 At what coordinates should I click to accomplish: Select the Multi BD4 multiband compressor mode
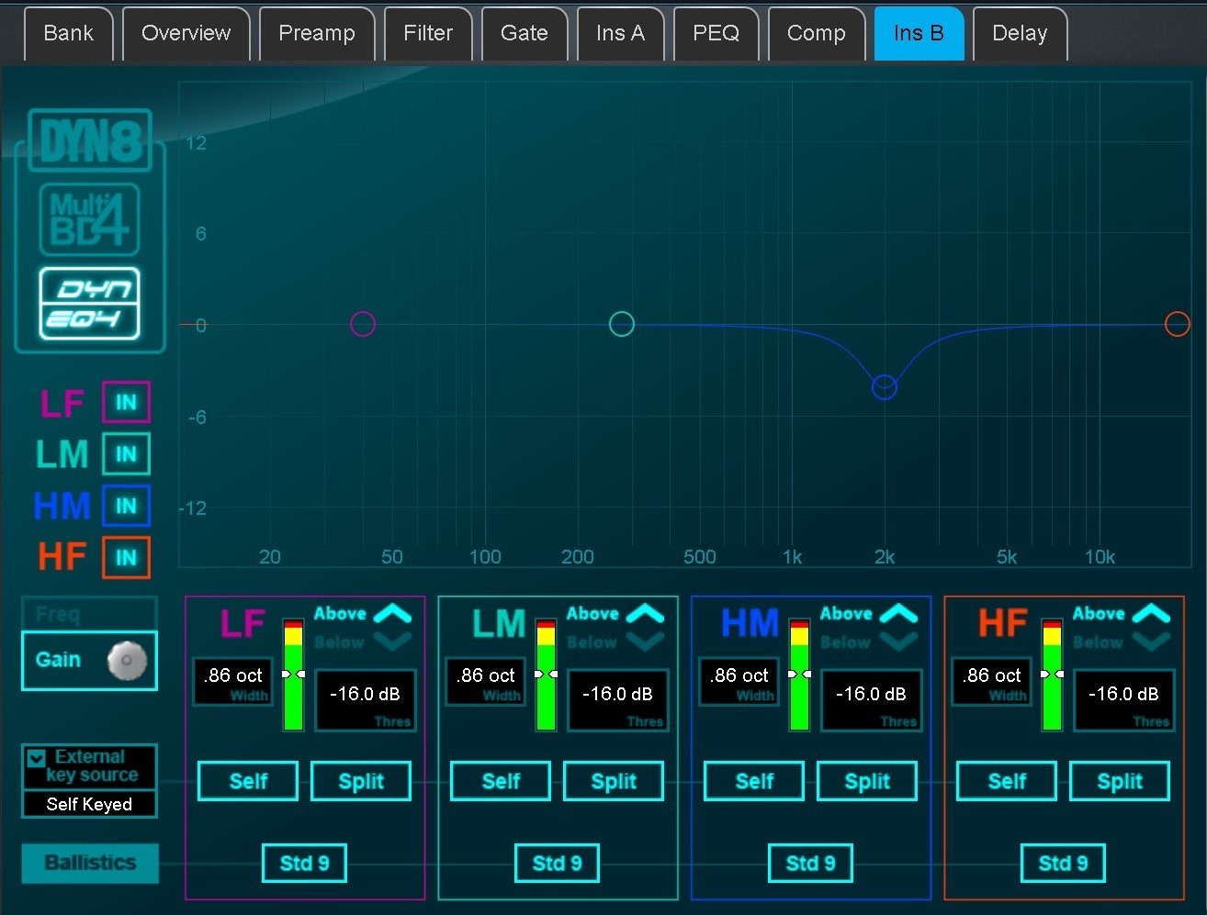[x=89, y=219]
